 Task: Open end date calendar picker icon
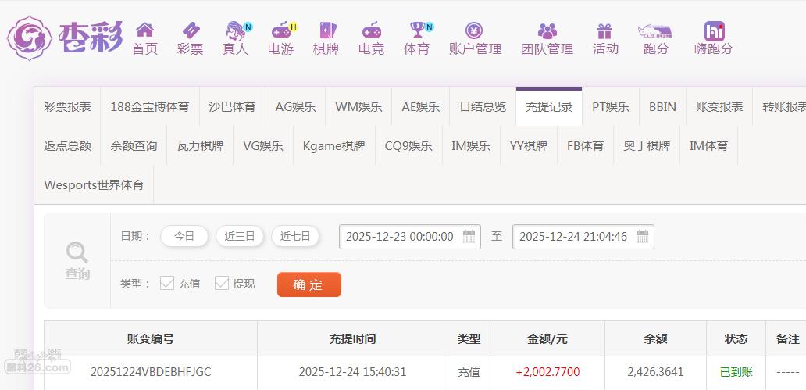[x=642, y=237]
